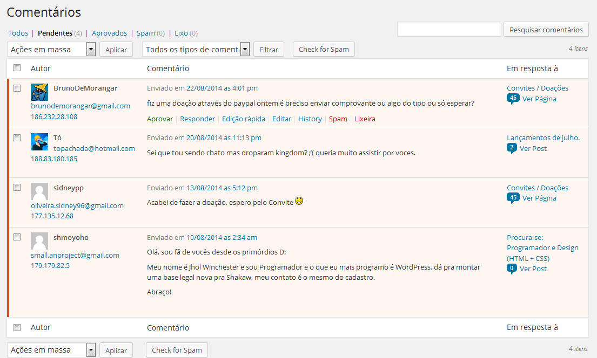This screenshot has height=358, width=597.
Task: Open the Todos os tipos de comentário dropdown
Action: click(196, 50)
